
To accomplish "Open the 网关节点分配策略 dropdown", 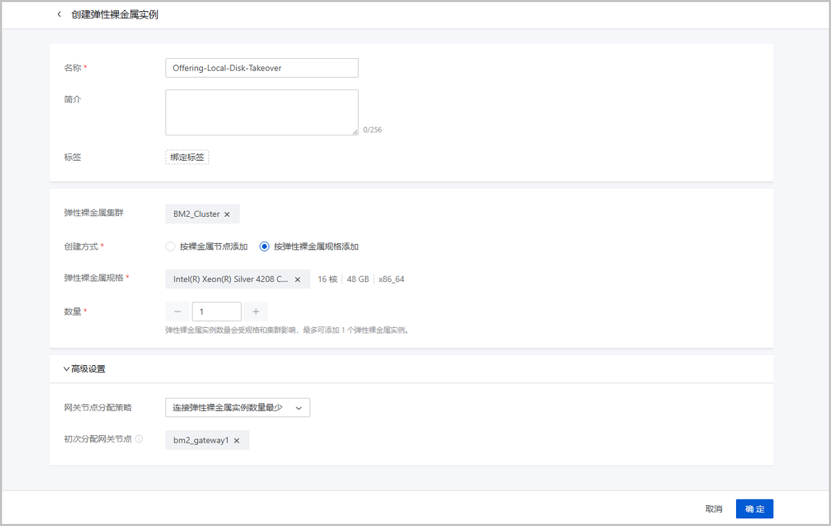I will coord(238,407).
